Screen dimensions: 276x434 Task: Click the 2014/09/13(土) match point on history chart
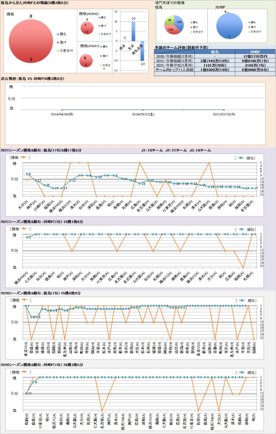click(x=143, y=110)
